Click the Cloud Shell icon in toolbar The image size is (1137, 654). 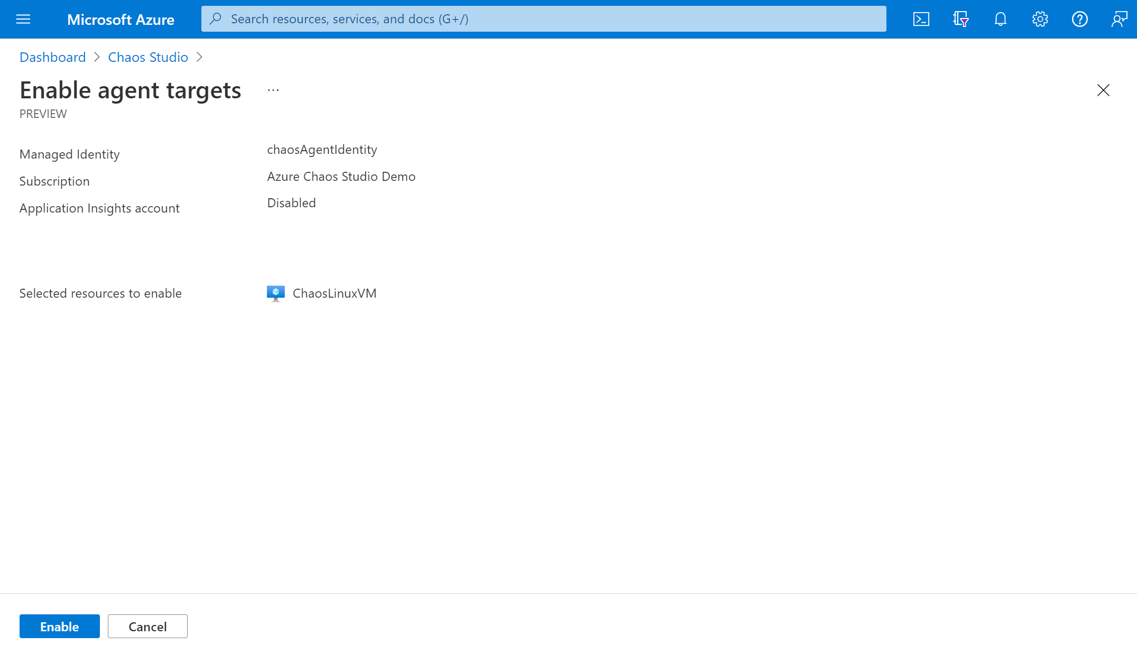coord(921,19)
